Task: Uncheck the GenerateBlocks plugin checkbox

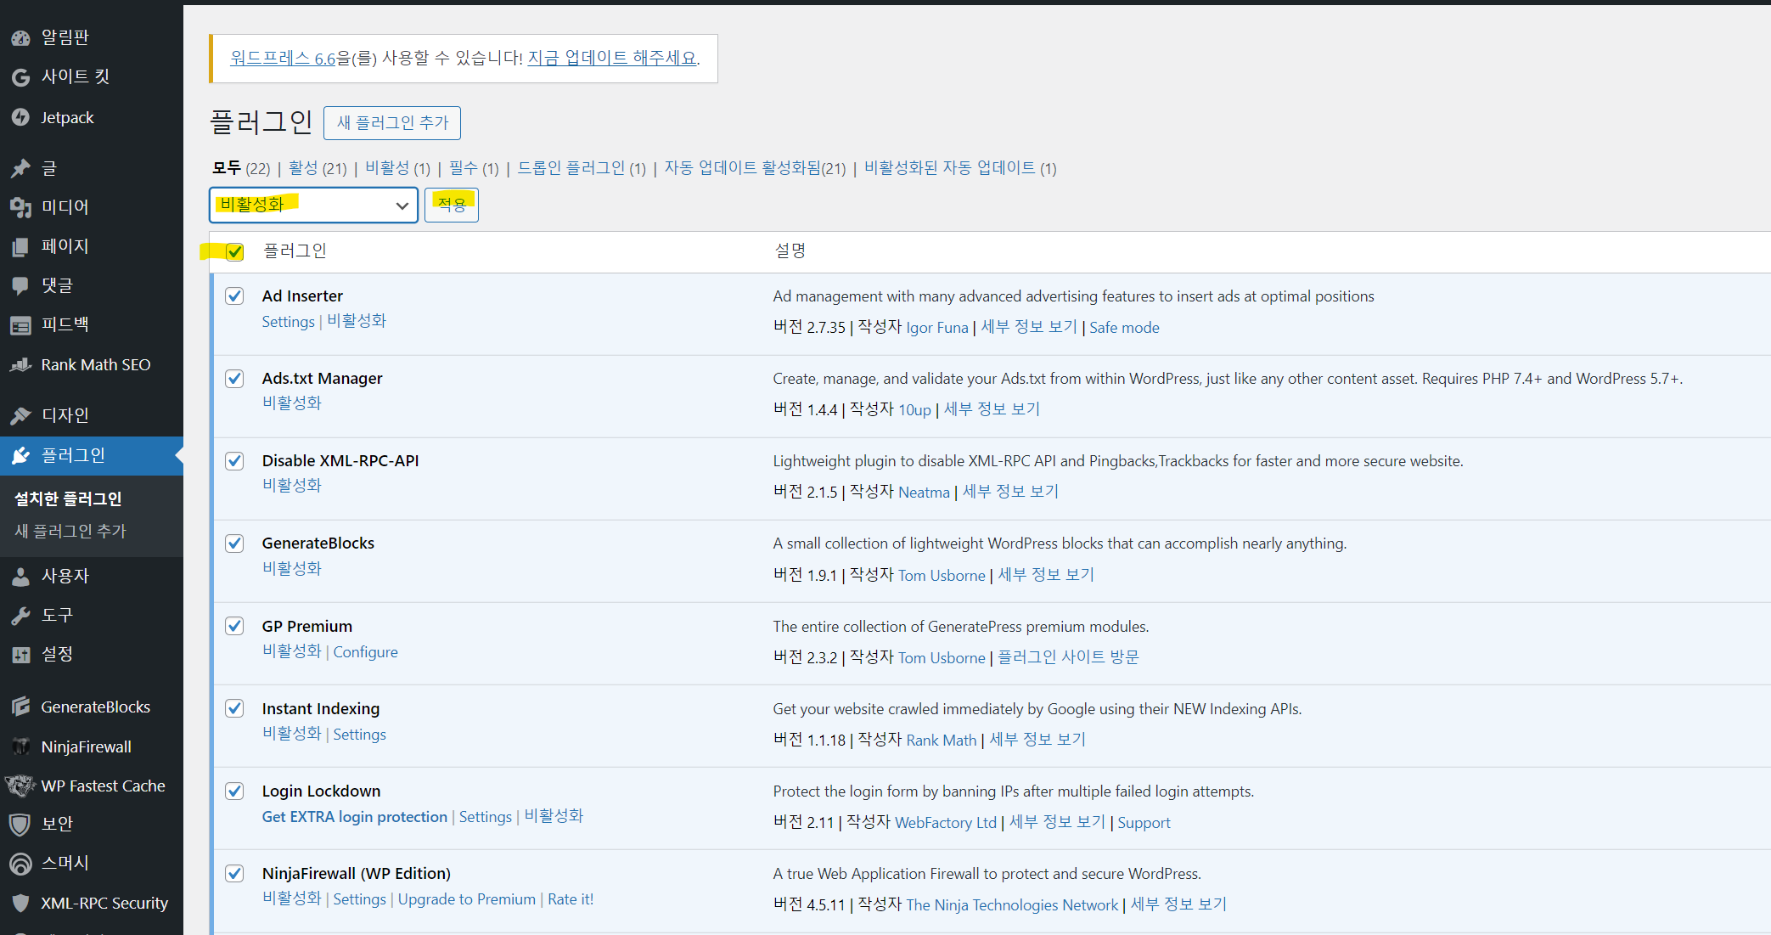Action: coord(234,543)
